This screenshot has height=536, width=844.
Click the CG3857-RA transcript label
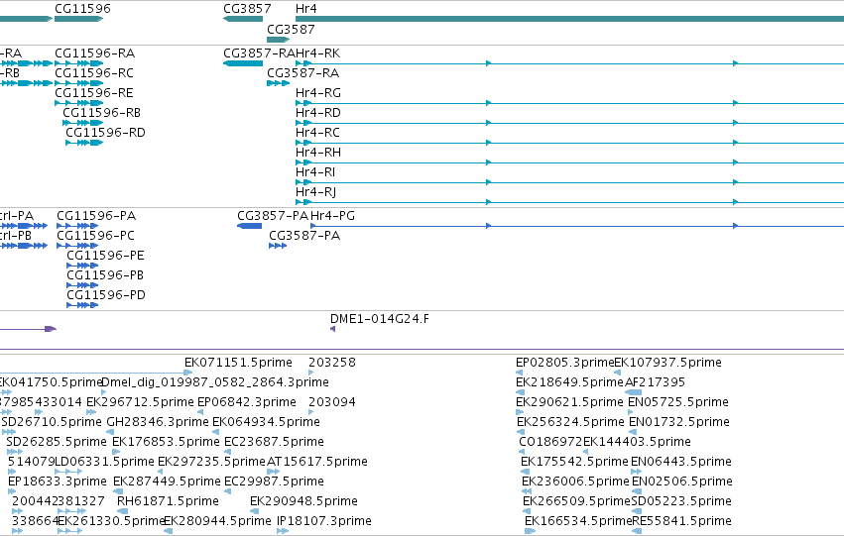pyautogui.click(x=260, y=54)
